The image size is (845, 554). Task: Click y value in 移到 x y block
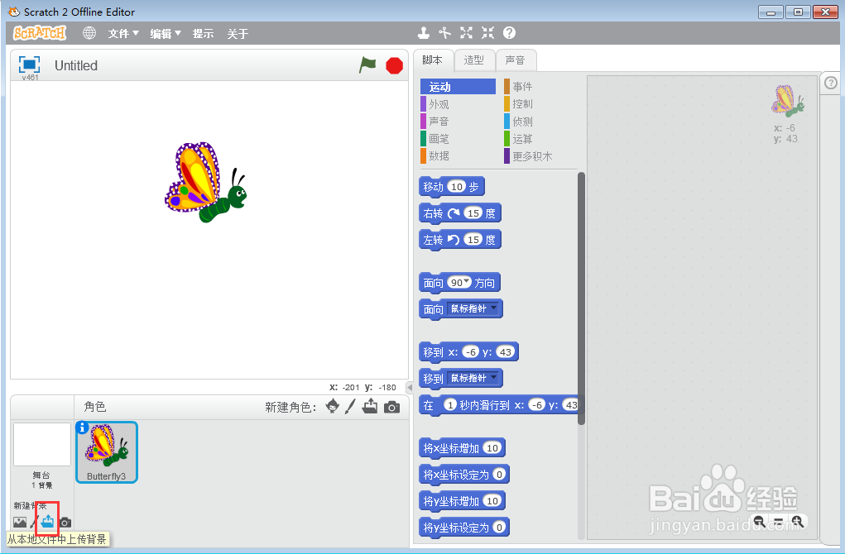coord(505,351)
